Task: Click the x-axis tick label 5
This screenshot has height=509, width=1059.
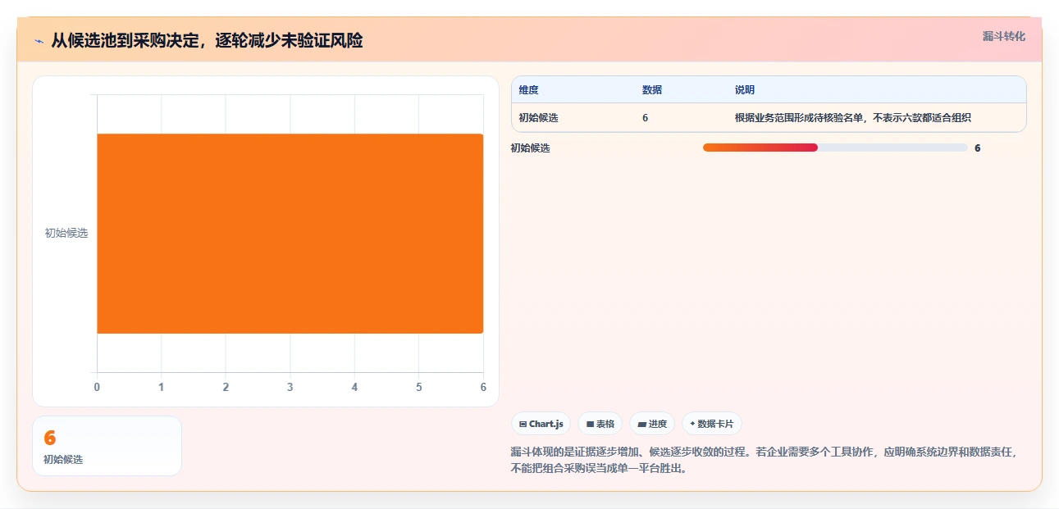Action: click(419, 387)
